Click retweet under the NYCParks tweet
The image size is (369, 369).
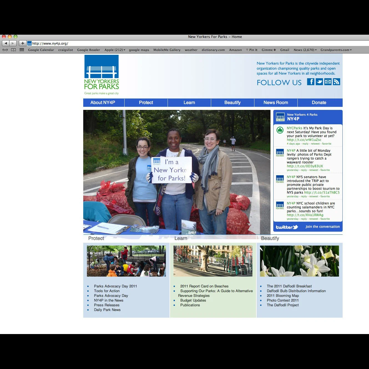pyautogui.click(x=315, y=144)
